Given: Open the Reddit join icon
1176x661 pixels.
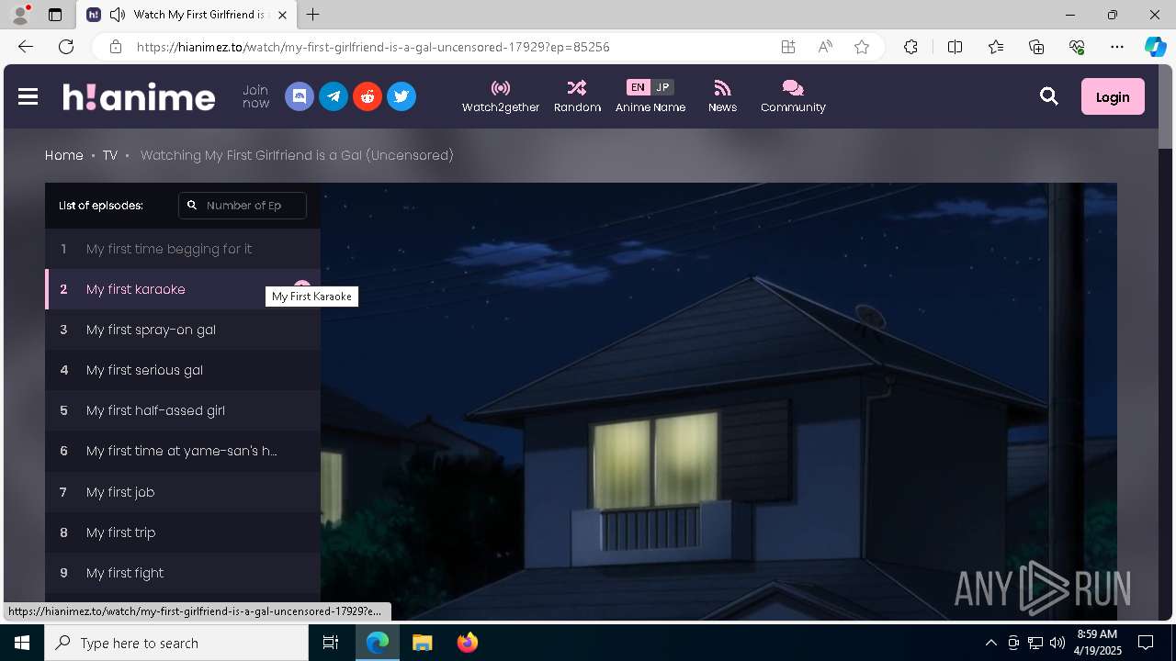Looking at the screenshot, I should [367, 96].
